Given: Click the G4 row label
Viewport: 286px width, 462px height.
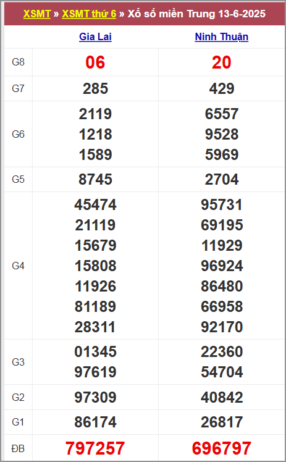Looking at the screenshot, I should pyautogui.click(x=18, y=266).
